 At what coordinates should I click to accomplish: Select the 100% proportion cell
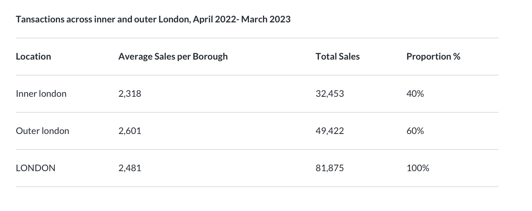pos(418,168)
